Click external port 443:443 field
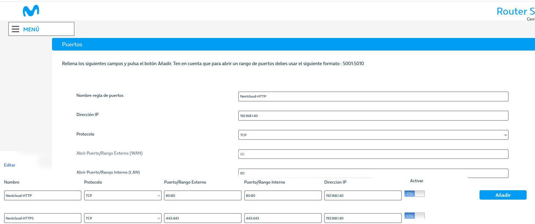The width and height of the screenshot is (535, 224). [202, 218]
